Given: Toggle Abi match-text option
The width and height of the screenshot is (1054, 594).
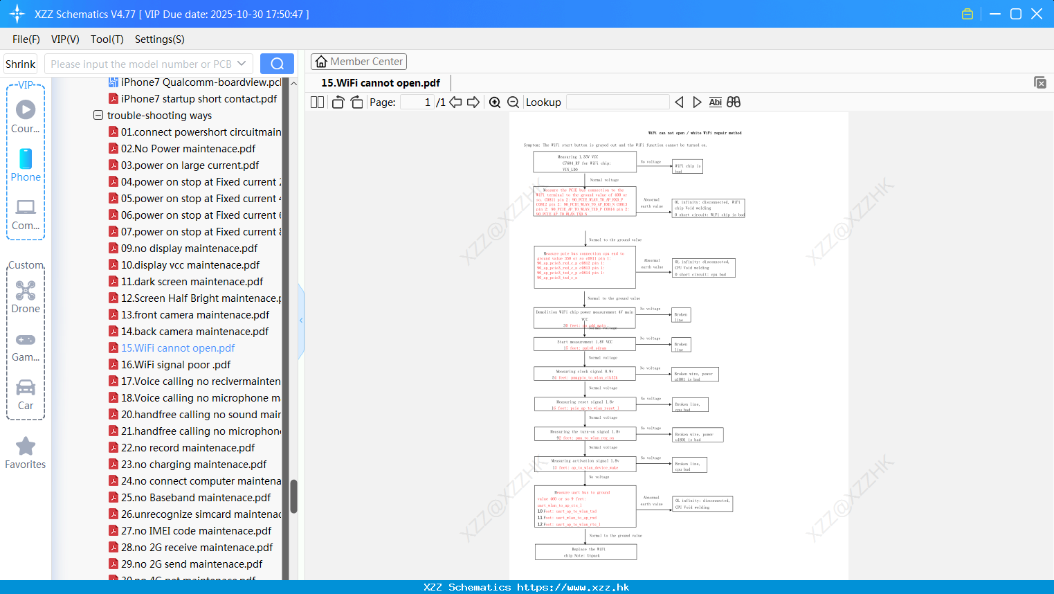Looking at the screenshot, I should (x=716, y=102).
